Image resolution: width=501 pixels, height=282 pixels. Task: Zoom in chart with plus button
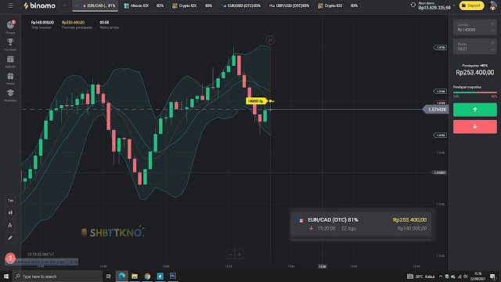pyautogui.click(x=239, y=255)
